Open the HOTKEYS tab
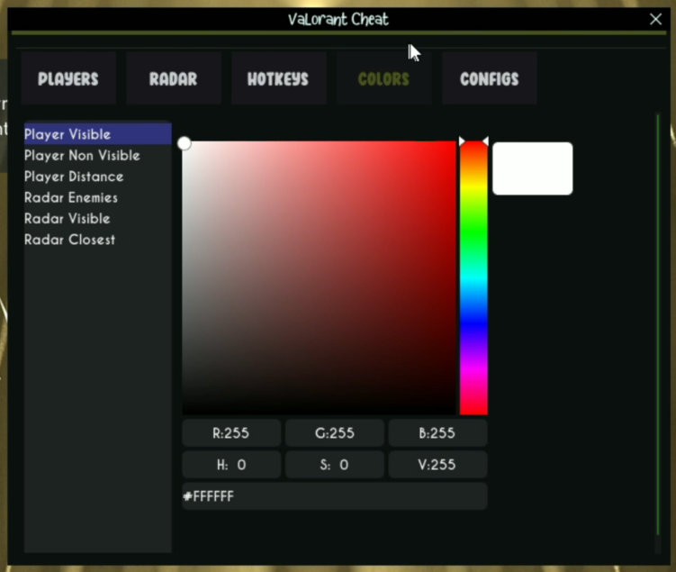Viewport: 676px width, 572px height. 278,78
